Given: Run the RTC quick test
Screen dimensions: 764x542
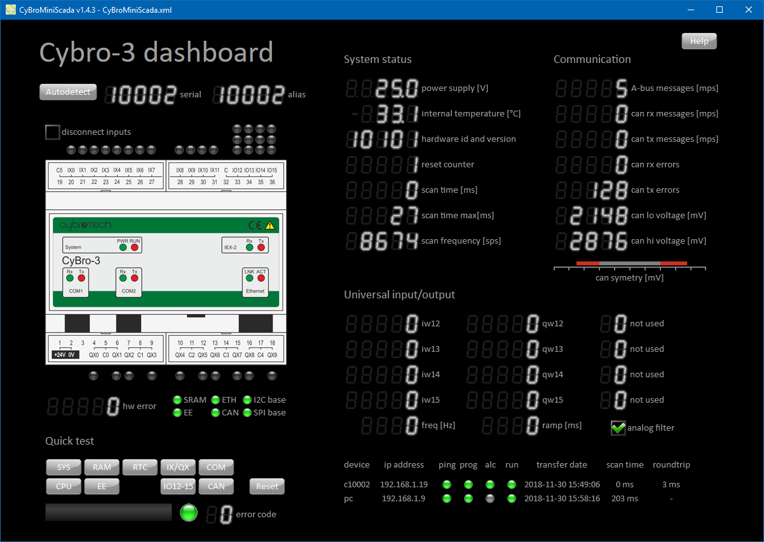Looking at the screenshot, I should (x=140, y=467).
